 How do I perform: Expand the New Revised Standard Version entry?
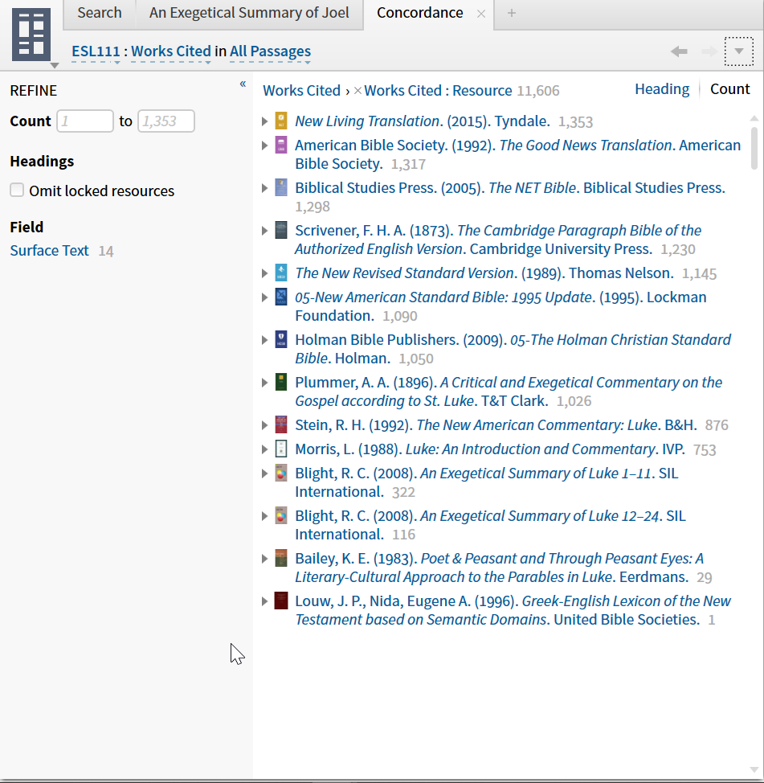click(265, 273)
